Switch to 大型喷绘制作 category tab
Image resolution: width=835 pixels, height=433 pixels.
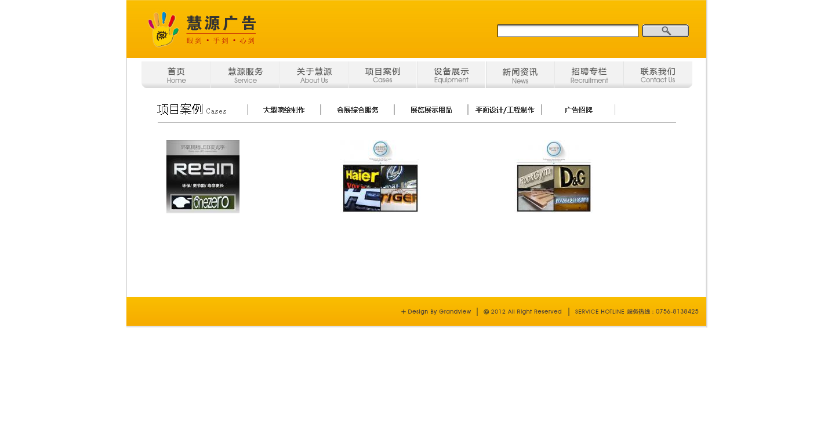(284, 110)
